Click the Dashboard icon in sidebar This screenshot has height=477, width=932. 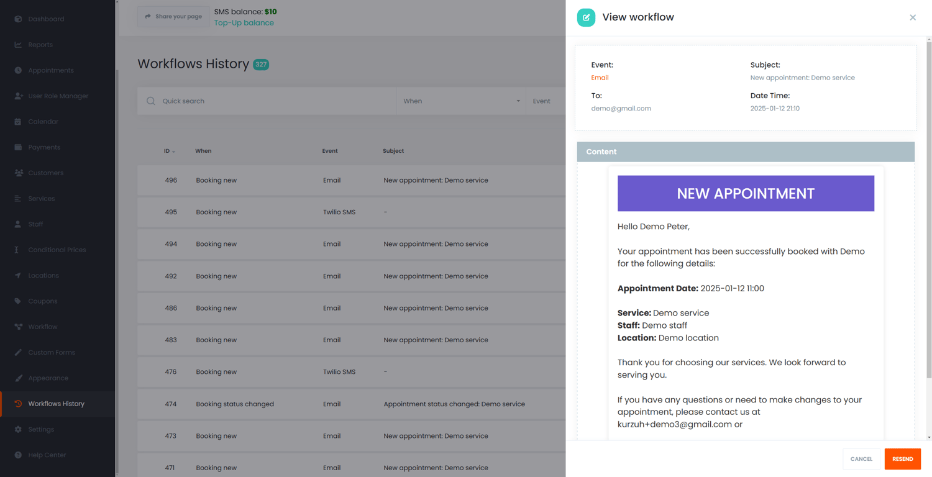click(18, 19)
